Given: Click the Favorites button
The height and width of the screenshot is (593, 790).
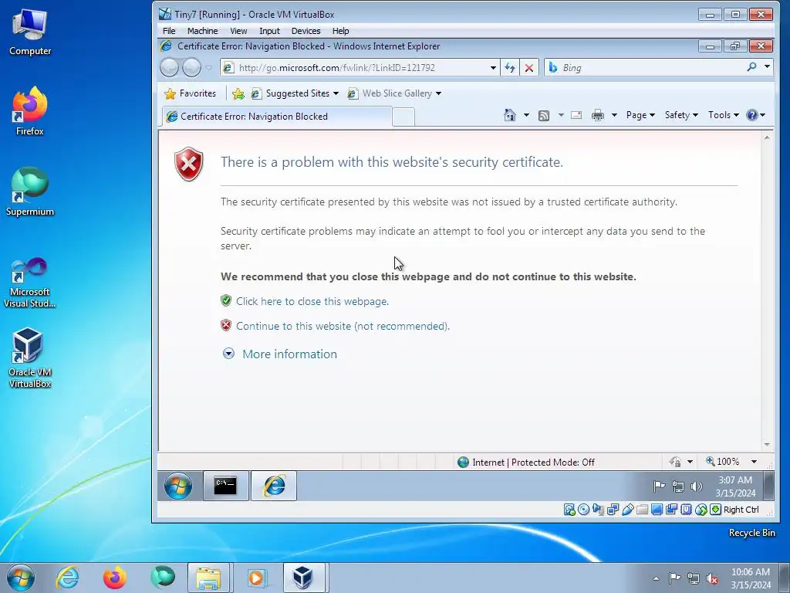Looking at the screenshot, I should click(x=191, y=93).
